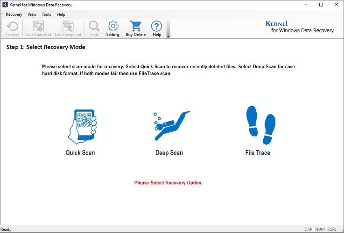Choose the Deep Scan diver icon
This screenshot has height=233, width=344.
point(172,125)
